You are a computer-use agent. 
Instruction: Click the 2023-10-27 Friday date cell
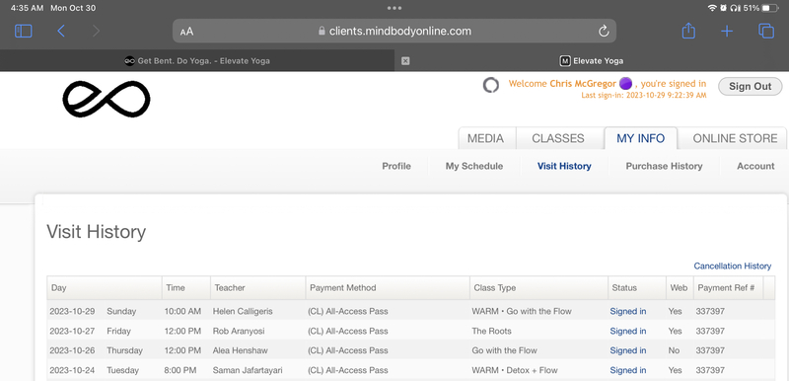(x=90, y=332)
